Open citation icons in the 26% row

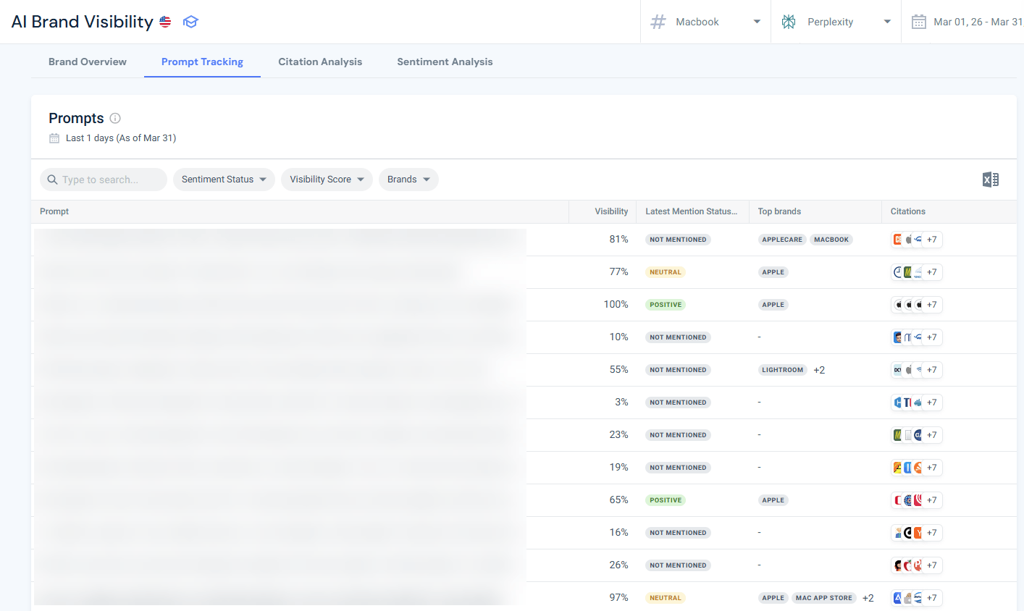(x=917, y=565)
